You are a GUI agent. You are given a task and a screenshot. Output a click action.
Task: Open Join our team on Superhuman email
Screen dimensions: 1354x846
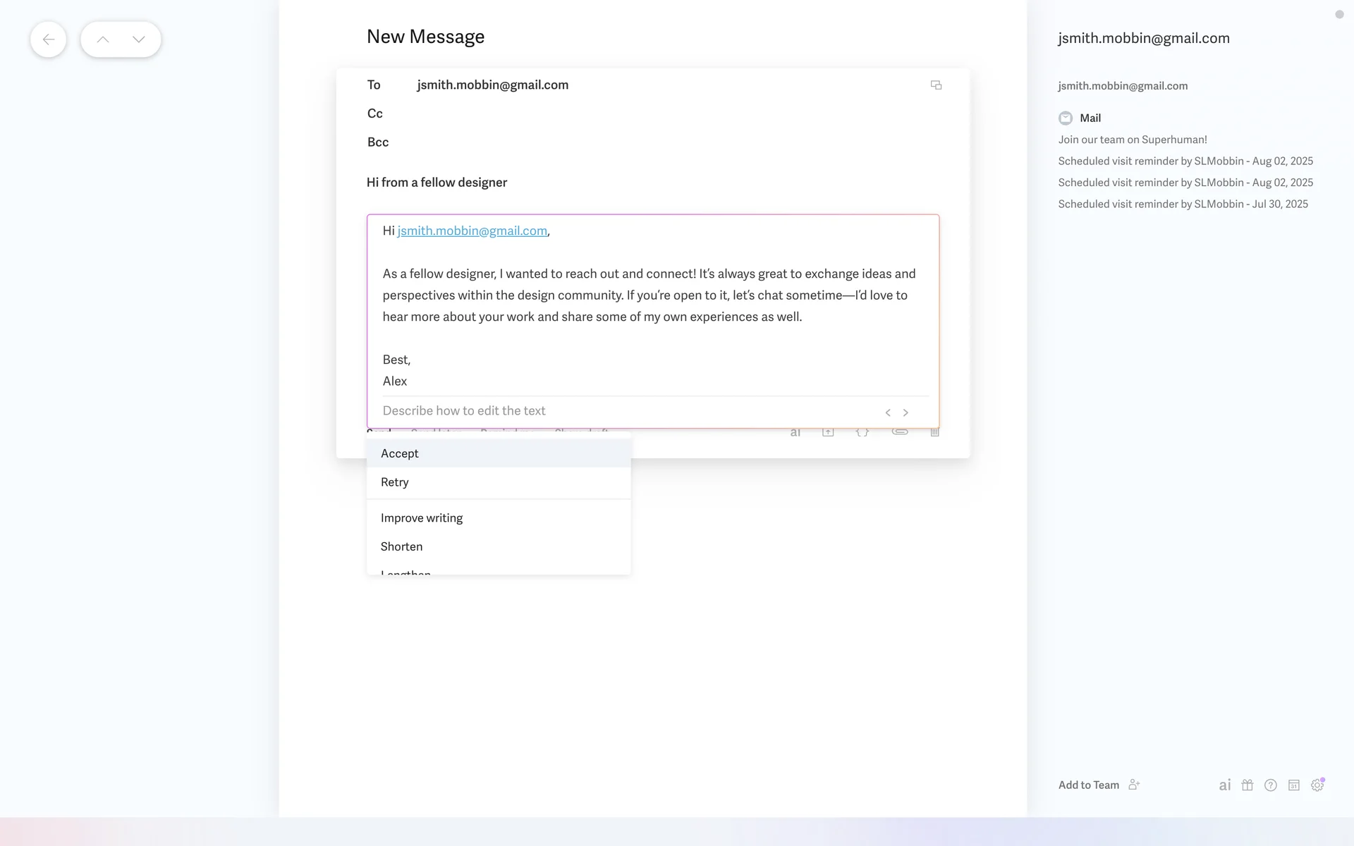pyautogui.click(x=1133, y=140)
